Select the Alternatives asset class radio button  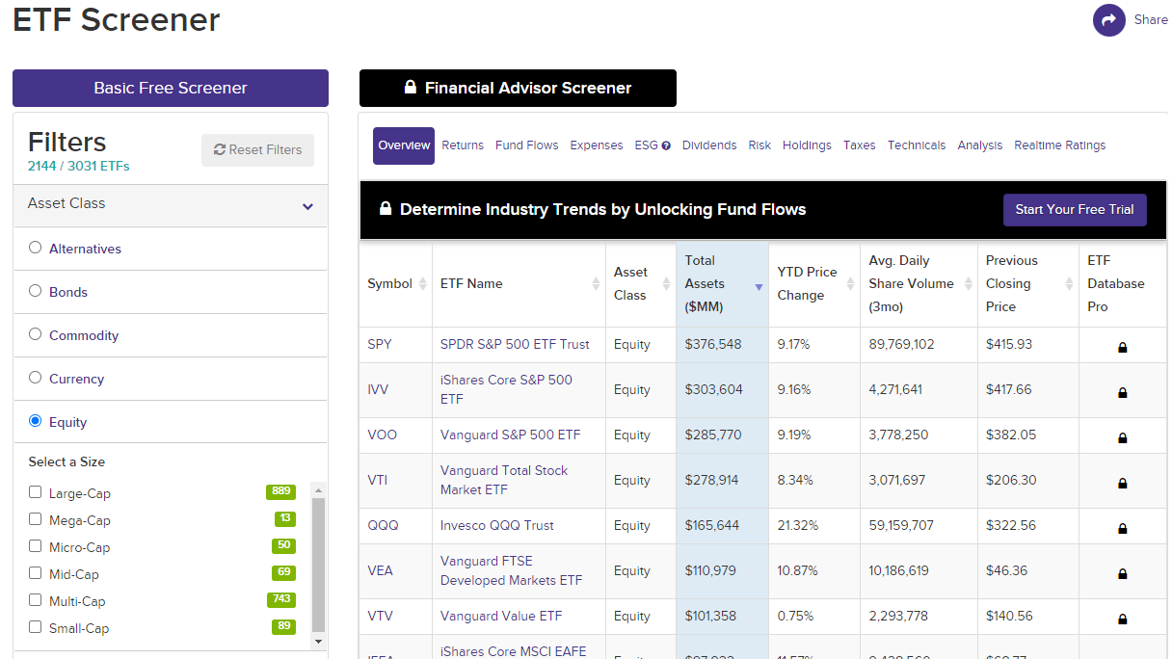(36, 248)
